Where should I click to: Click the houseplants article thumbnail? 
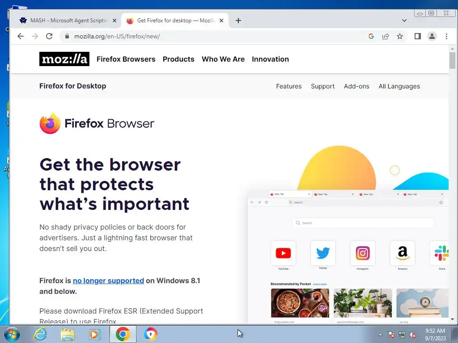click(363, 303)
